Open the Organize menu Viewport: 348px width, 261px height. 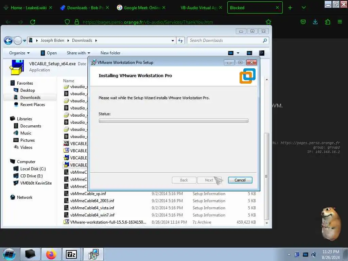click(19, 53)
